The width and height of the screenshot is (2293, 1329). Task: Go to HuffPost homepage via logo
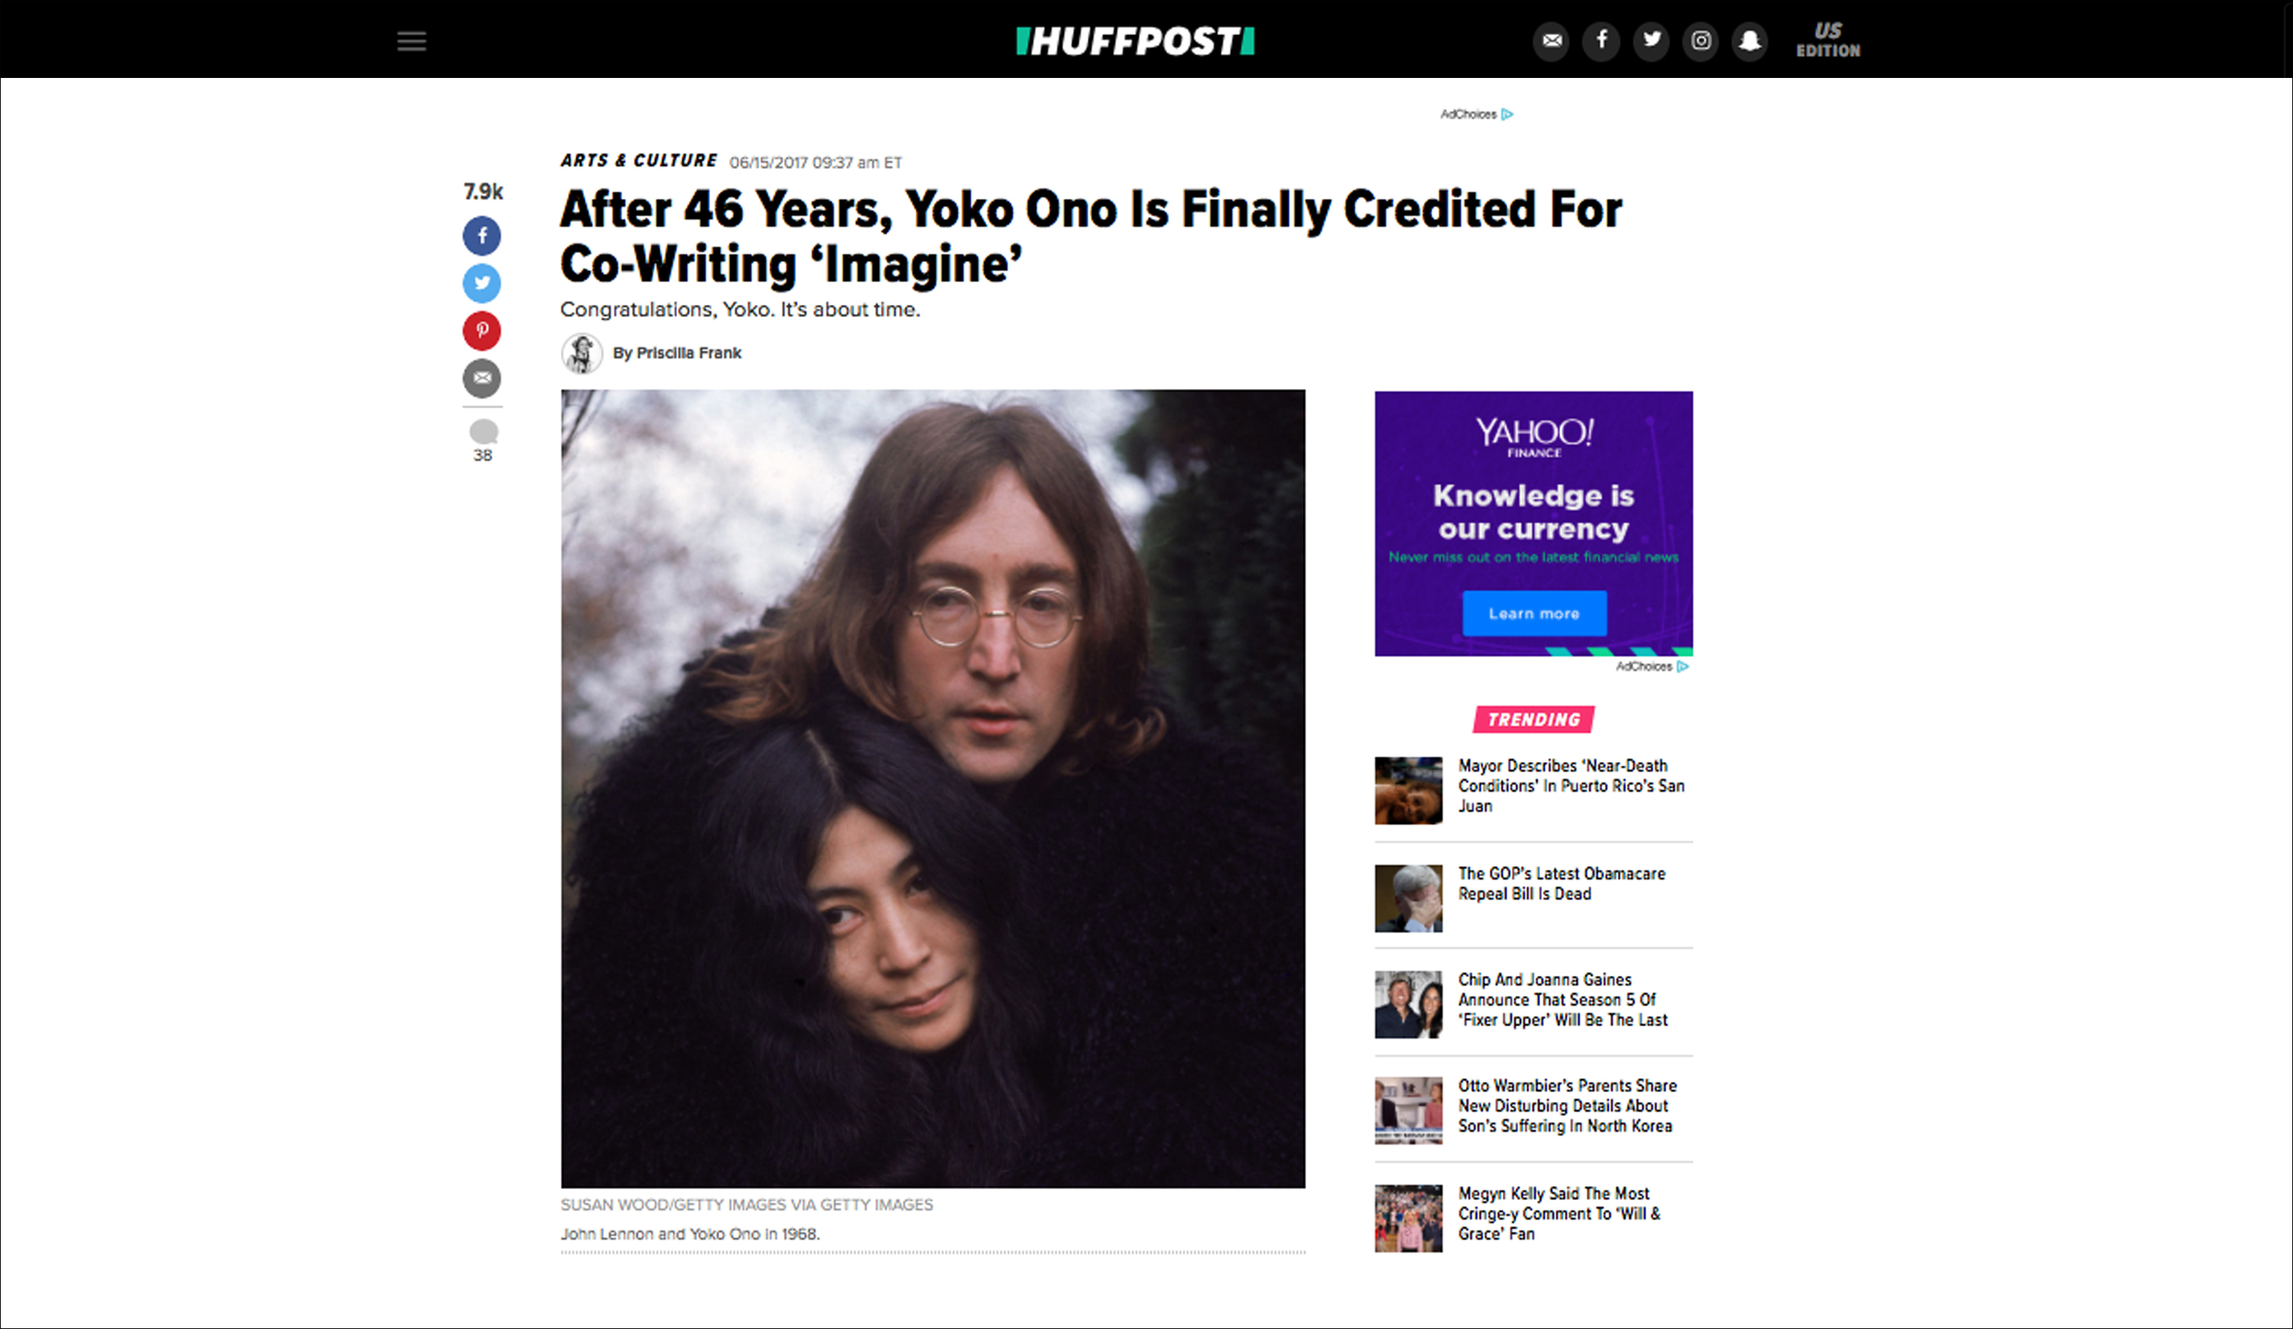(x=1136, y=41)
